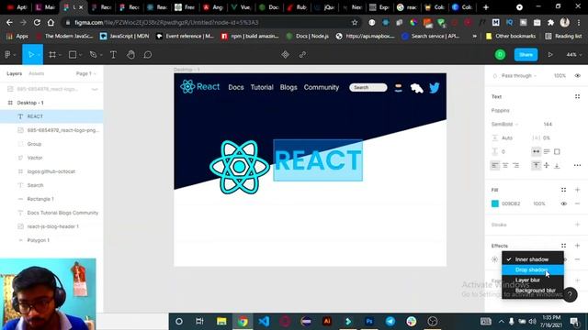
Task: Toggle layer visibility eye icon
Action: pyautogui.click(x=578, y=75)
